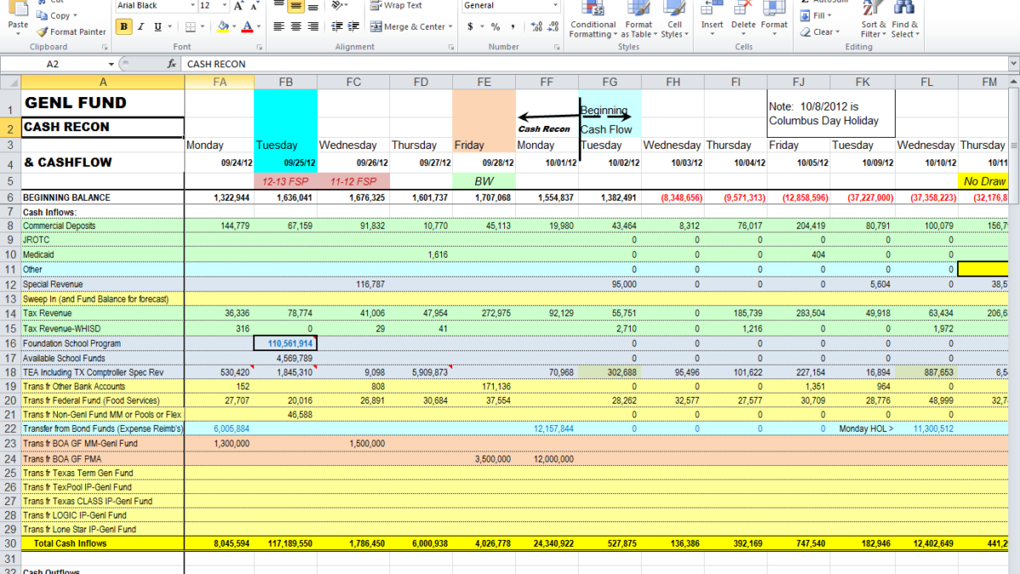1020x574 pixels.
Task: Click the No Draw cell
Action: 984,181
